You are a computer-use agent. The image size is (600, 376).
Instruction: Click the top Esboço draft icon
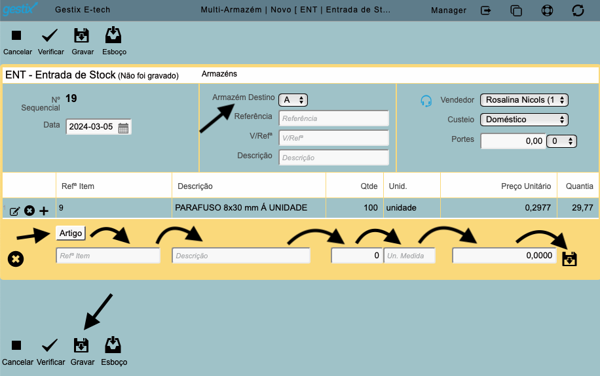pyautogui.click(x=113, y=35)
